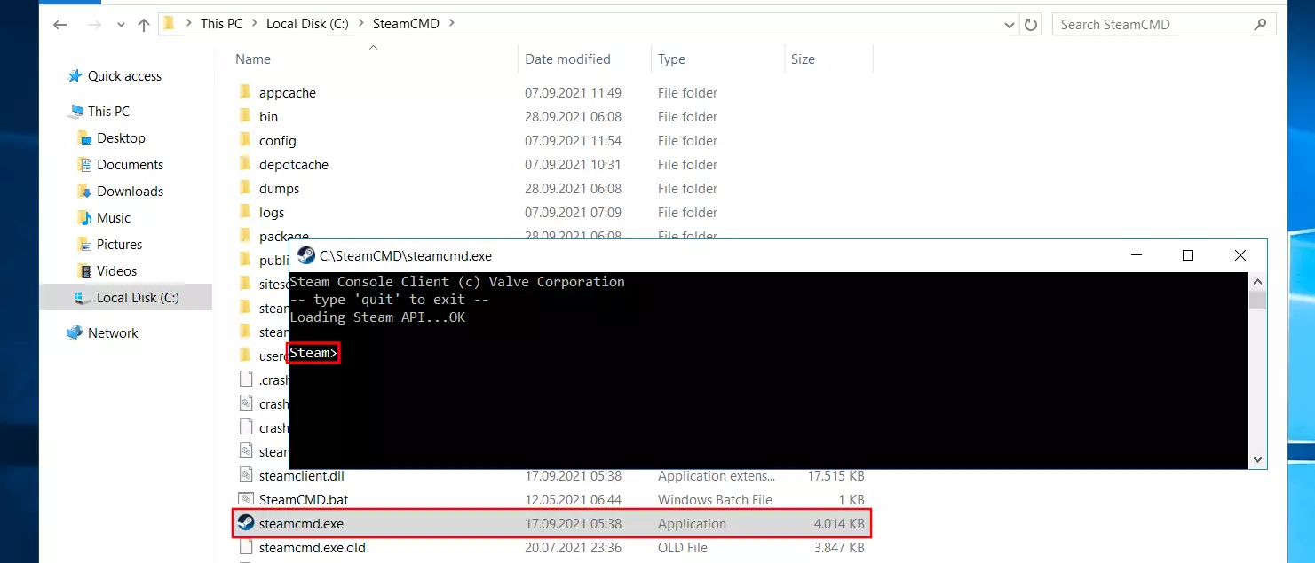Click the Application type of steamcmd.exe
Screen dimensions: 1315x563
[x=692, y=524]
